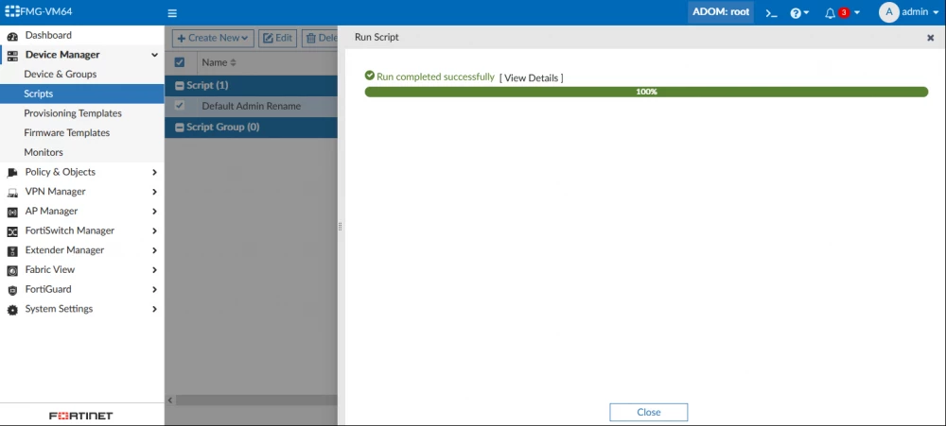Open Provisioning Templates
This screenshot has width=946, height=426.
coord(73,113)
